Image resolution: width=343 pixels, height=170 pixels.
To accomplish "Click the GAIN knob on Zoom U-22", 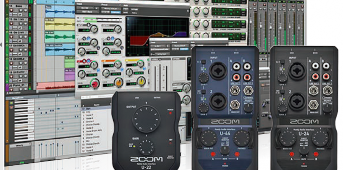I will 147,147.
